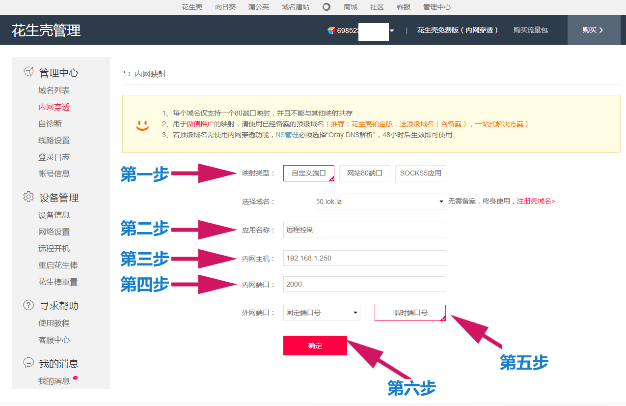This screenshot has width=626, height=406.
Task: Click the back arrow beside 内网映射
Action: coord(127,74)
